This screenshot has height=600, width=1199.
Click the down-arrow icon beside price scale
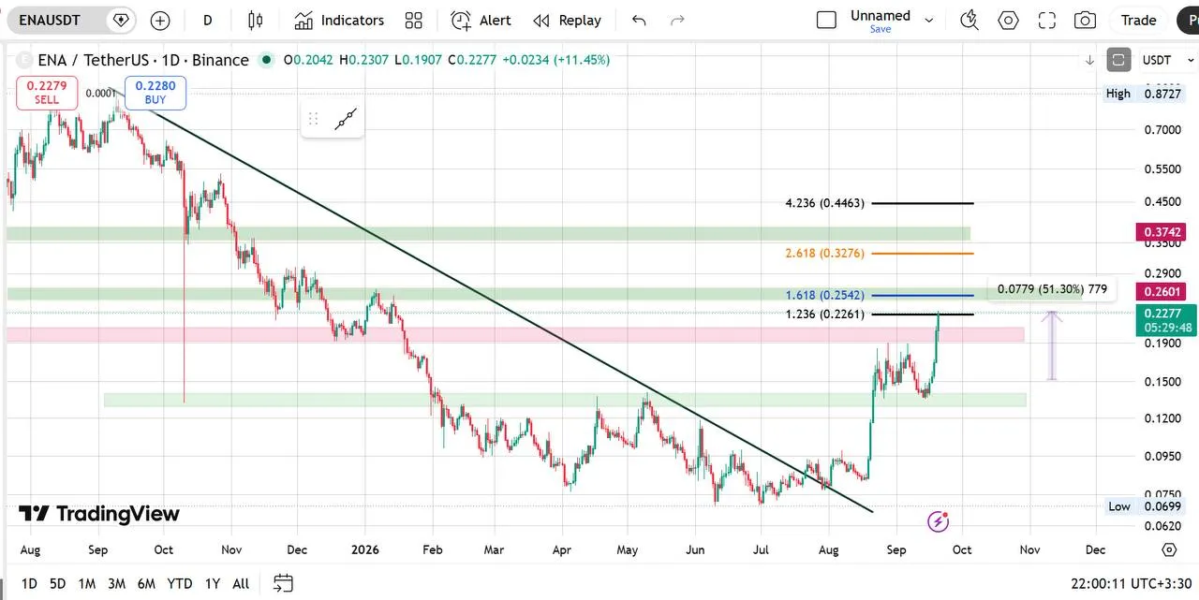[1090, 60]
